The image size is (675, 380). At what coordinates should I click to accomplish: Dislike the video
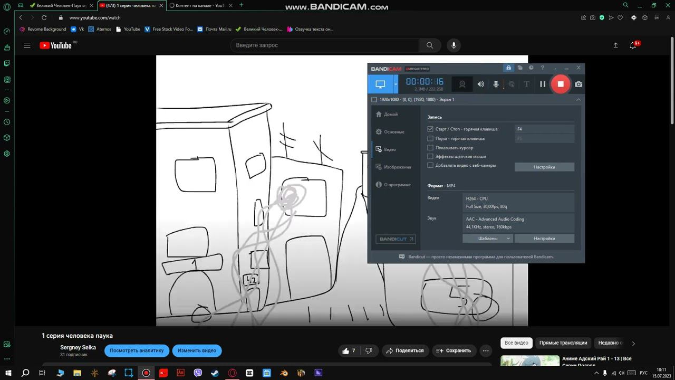tap(369, 350)
